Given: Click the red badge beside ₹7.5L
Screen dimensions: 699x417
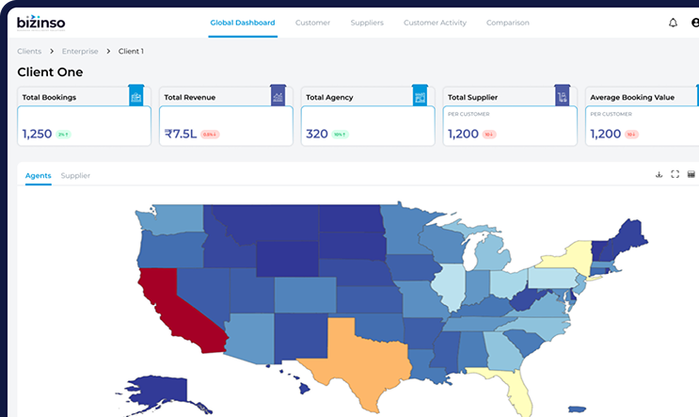Looking at the screenshot, I should coord(210,135).
